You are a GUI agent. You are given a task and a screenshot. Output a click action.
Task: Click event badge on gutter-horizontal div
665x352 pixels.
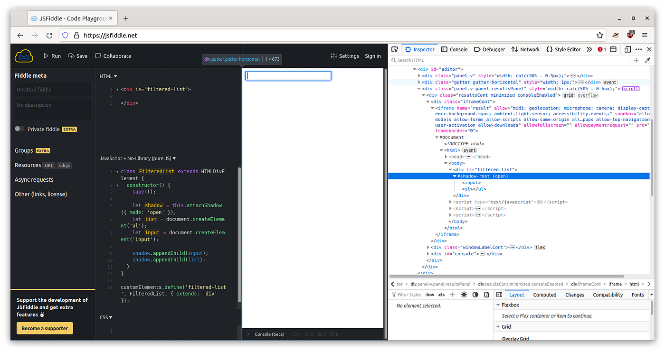pyautogui.click(x=610, y=82)
